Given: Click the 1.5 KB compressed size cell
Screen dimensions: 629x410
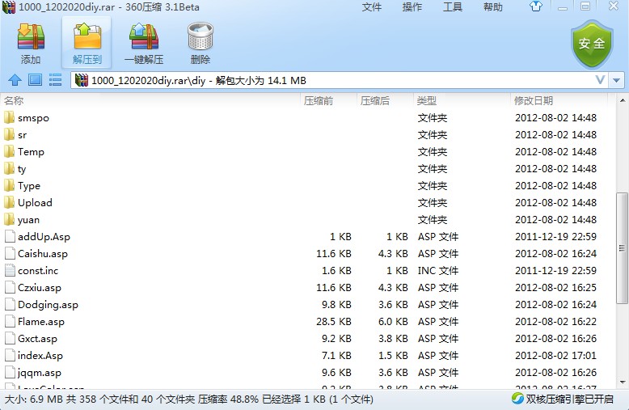Looking at the screenshot, I should pyautogui.click(x=393, y=356).
